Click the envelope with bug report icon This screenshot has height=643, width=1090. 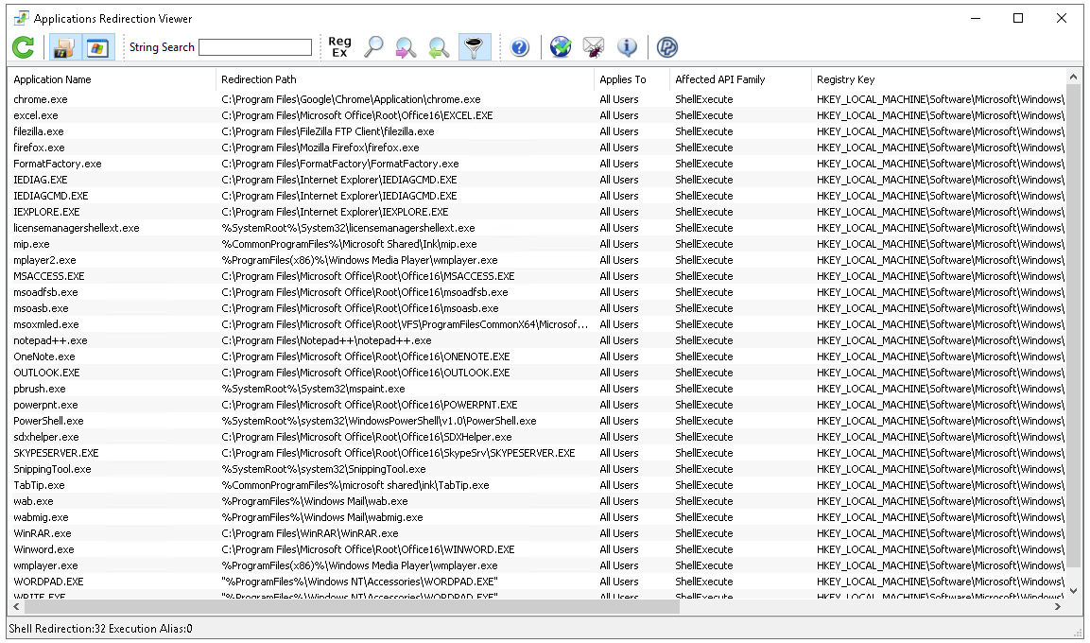(x=594, y=47)
